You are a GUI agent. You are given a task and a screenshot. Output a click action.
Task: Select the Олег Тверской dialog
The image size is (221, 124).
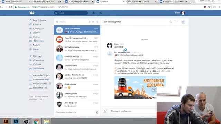(x=77, y=104)
